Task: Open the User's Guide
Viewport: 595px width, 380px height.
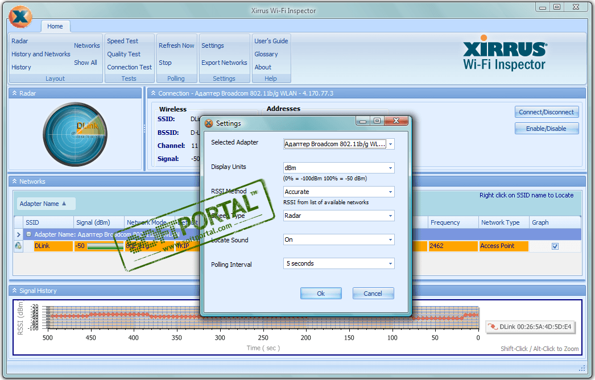Action: click(271, 41)
